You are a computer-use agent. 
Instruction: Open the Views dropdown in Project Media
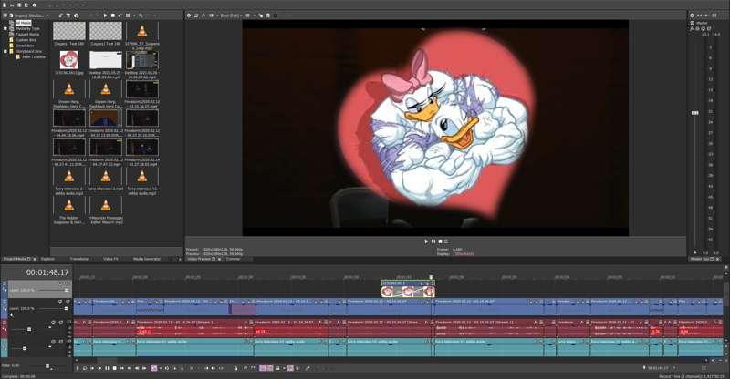click(x=134, y=15)
